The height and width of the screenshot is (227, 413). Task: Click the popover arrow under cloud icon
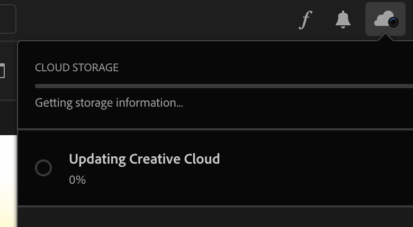tap(385, 38)
